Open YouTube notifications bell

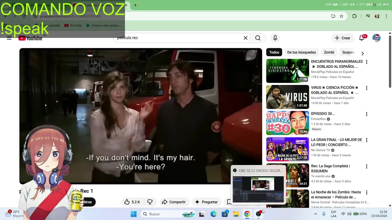(362, 38)
